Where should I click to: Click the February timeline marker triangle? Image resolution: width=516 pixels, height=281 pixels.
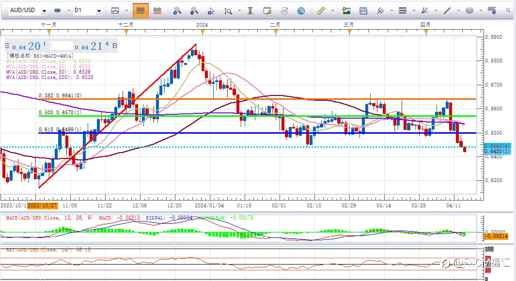tap(276, 31)
